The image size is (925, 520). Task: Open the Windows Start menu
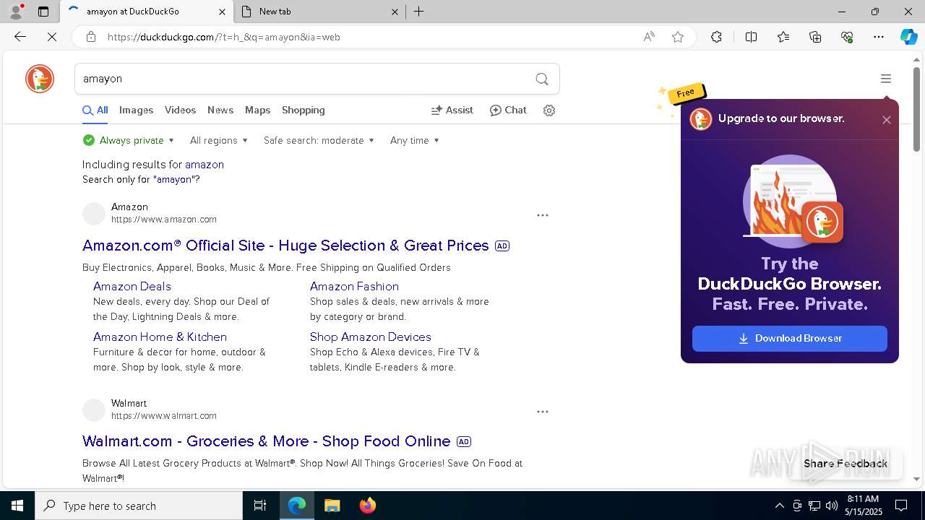pyautogui.click(x=17, y=506)
